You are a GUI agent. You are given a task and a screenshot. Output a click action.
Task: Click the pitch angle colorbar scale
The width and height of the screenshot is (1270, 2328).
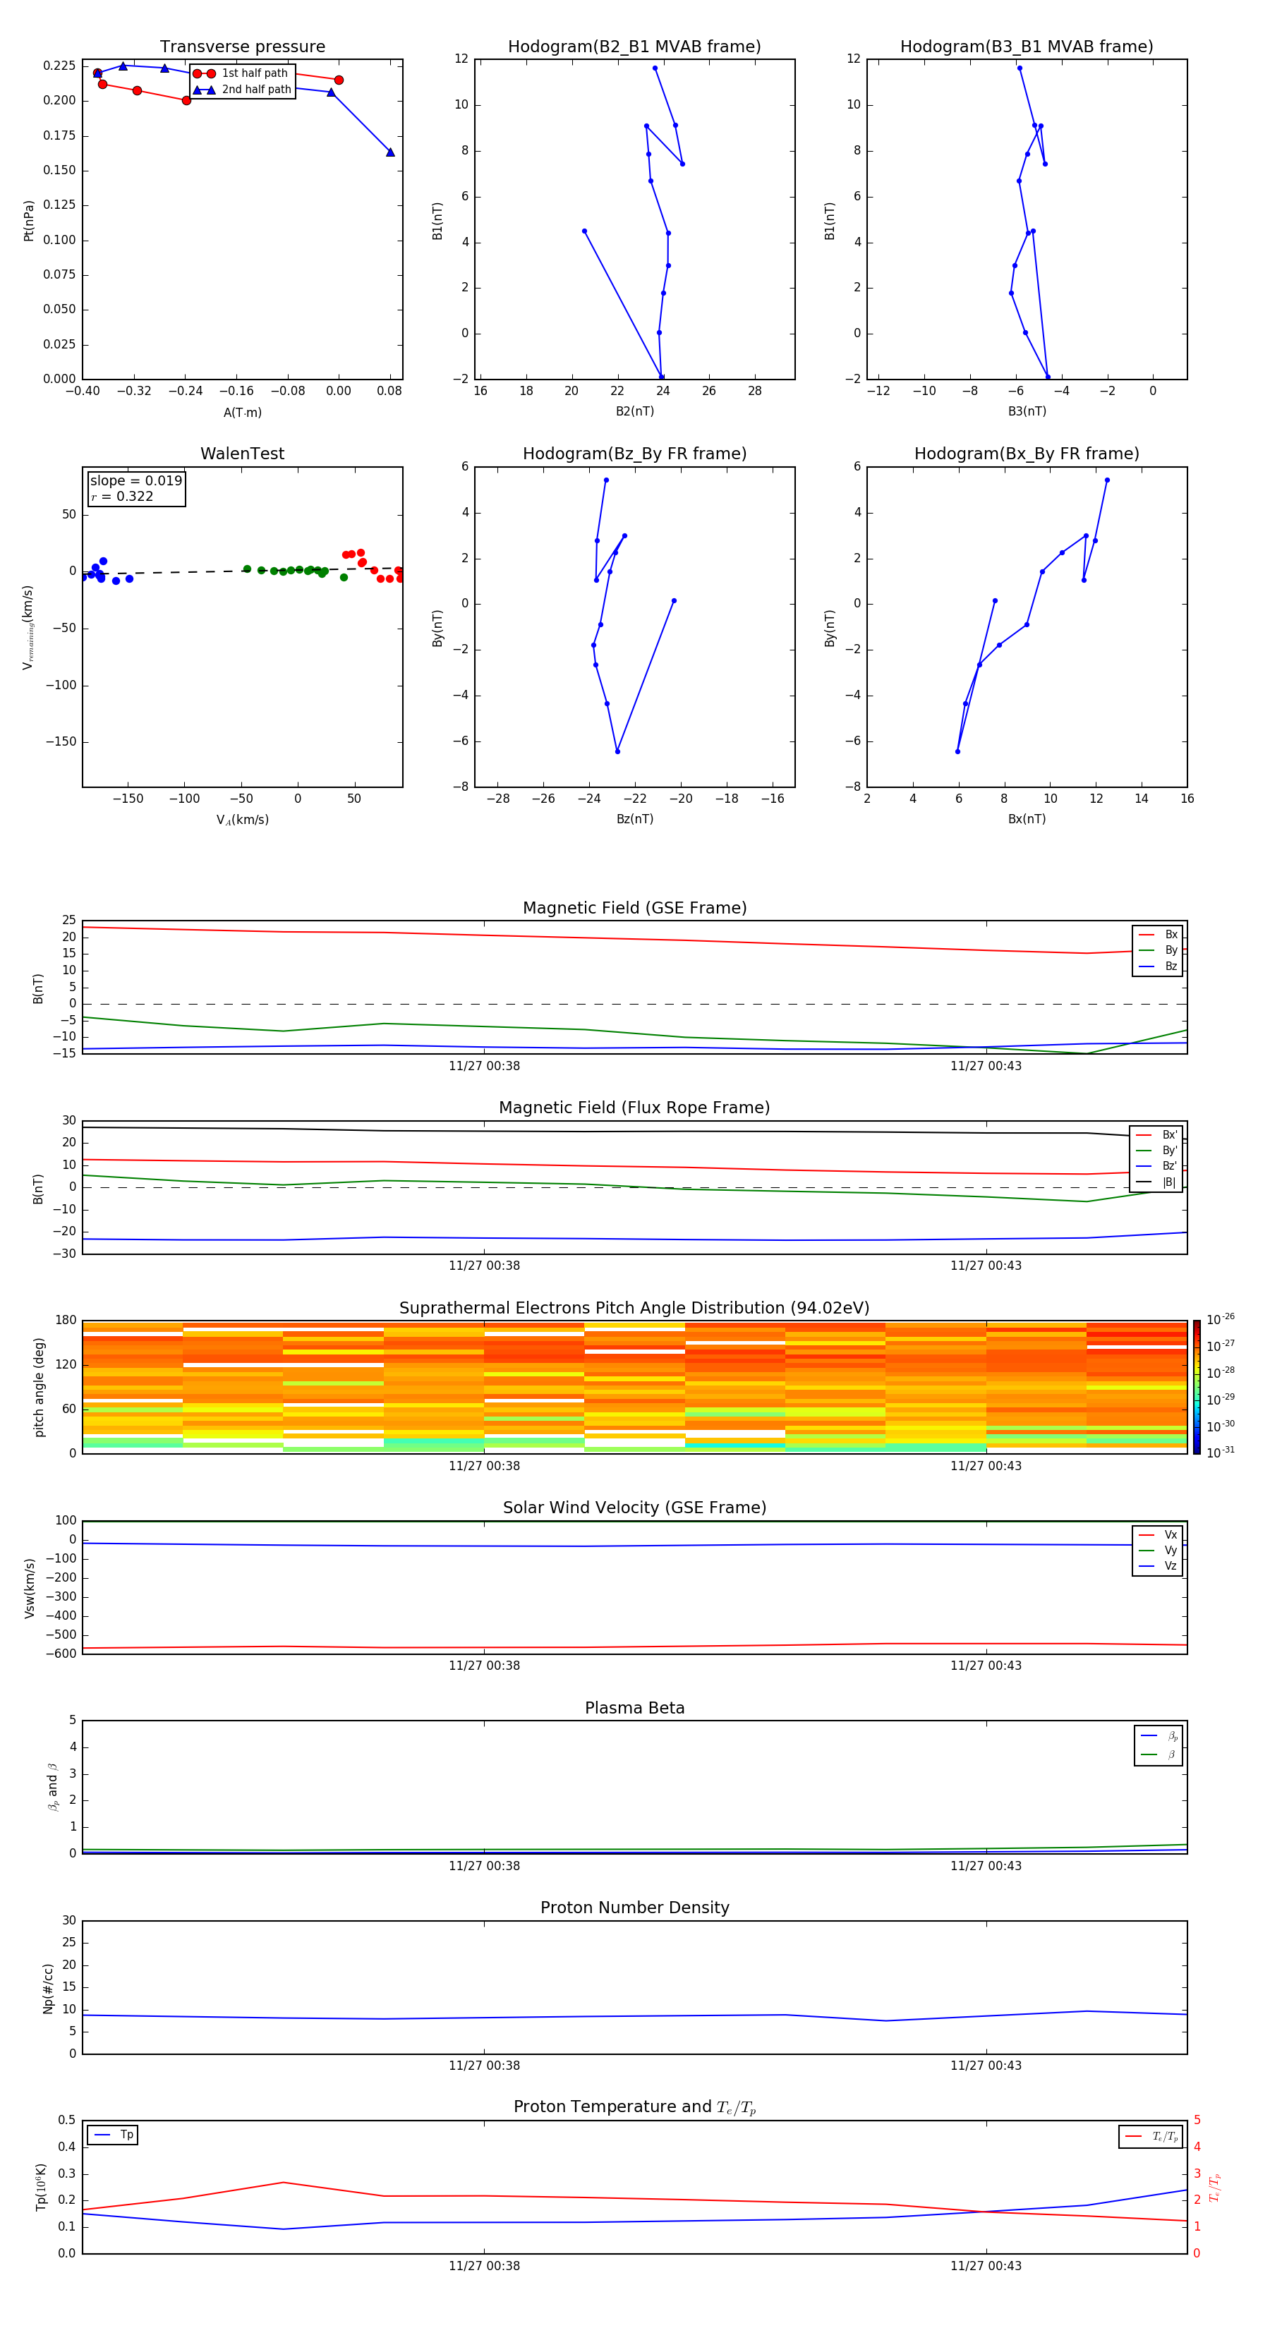click(1197, 1386)
